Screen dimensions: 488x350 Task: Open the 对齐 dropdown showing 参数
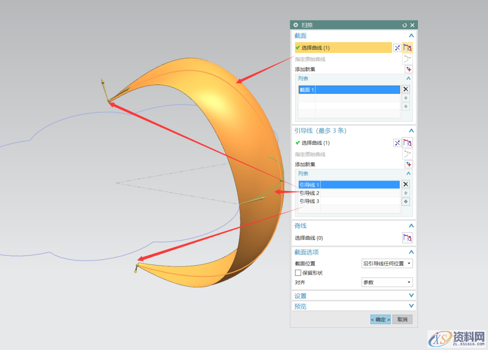click(x=387, y=282)
